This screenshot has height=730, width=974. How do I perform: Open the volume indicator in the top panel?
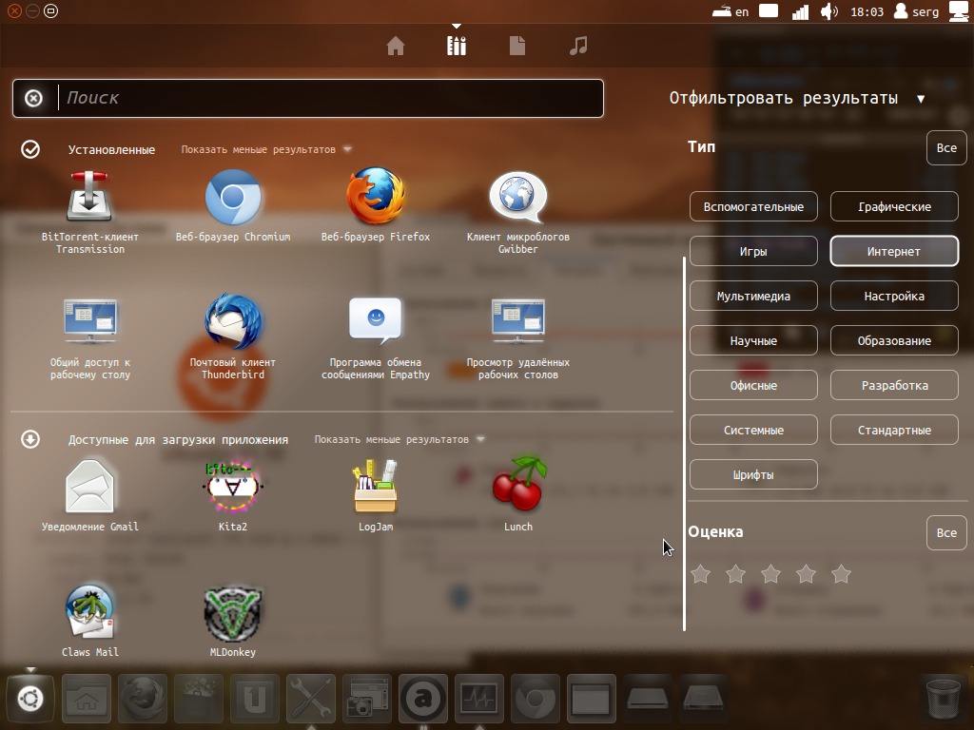click(829, 11)
